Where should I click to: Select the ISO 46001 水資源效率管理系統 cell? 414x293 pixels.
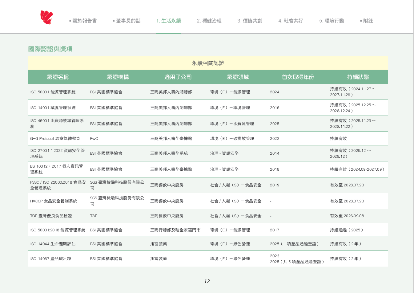click(57, 124)
